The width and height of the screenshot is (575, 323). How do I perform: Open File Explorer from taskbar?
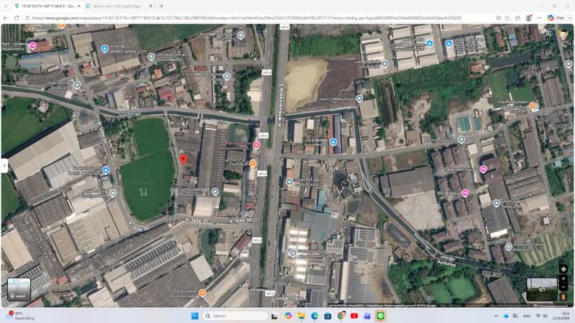pos(301,316)
